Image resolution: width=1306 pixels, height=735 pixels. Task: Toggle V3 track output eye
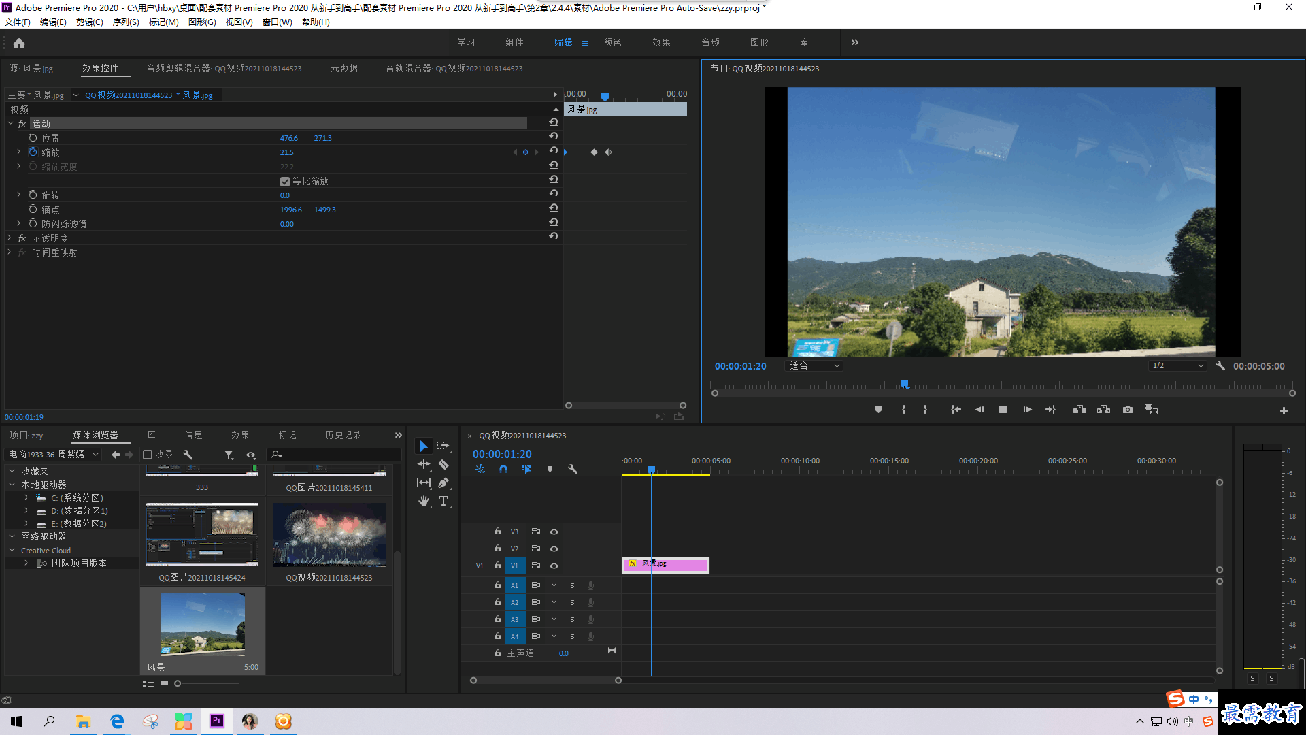[554, 532]
